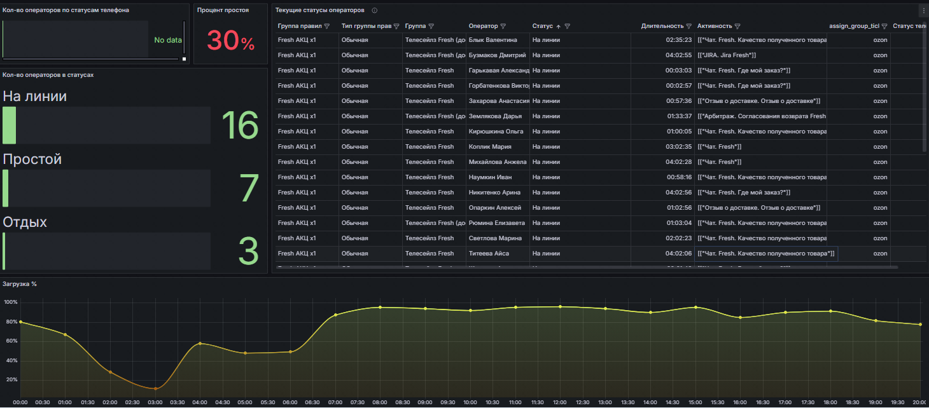Select operator cell Никитенко Арина
929x408 pixels.
point(498,193)
